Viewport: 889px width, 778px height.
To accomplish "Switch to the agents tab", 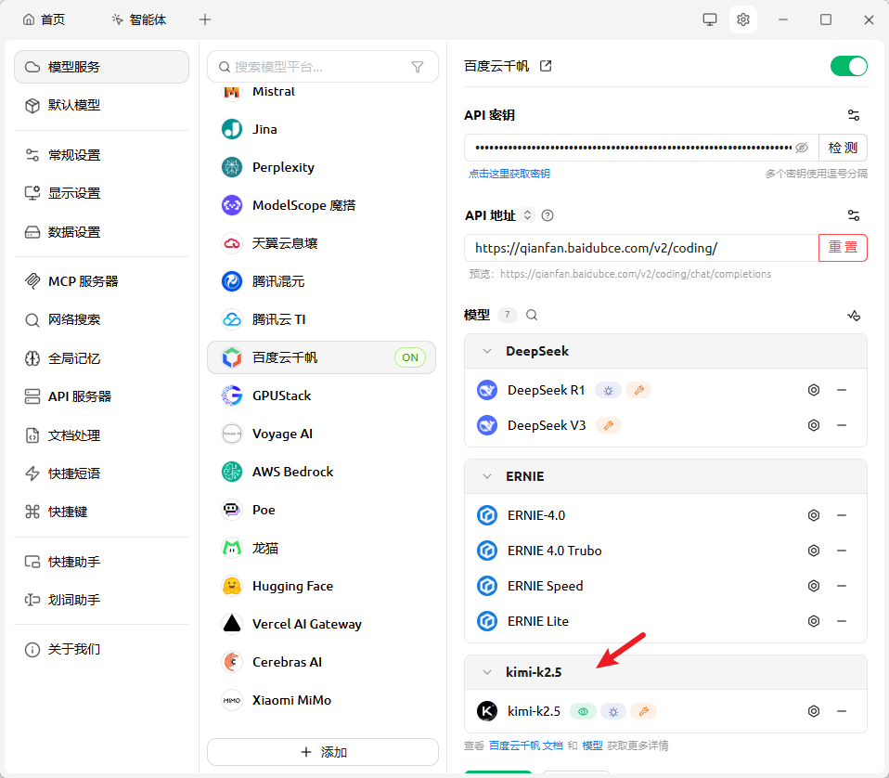I will click(139, 19).
